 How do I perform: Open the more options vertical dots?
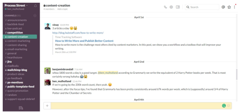[x=234, y=7]
